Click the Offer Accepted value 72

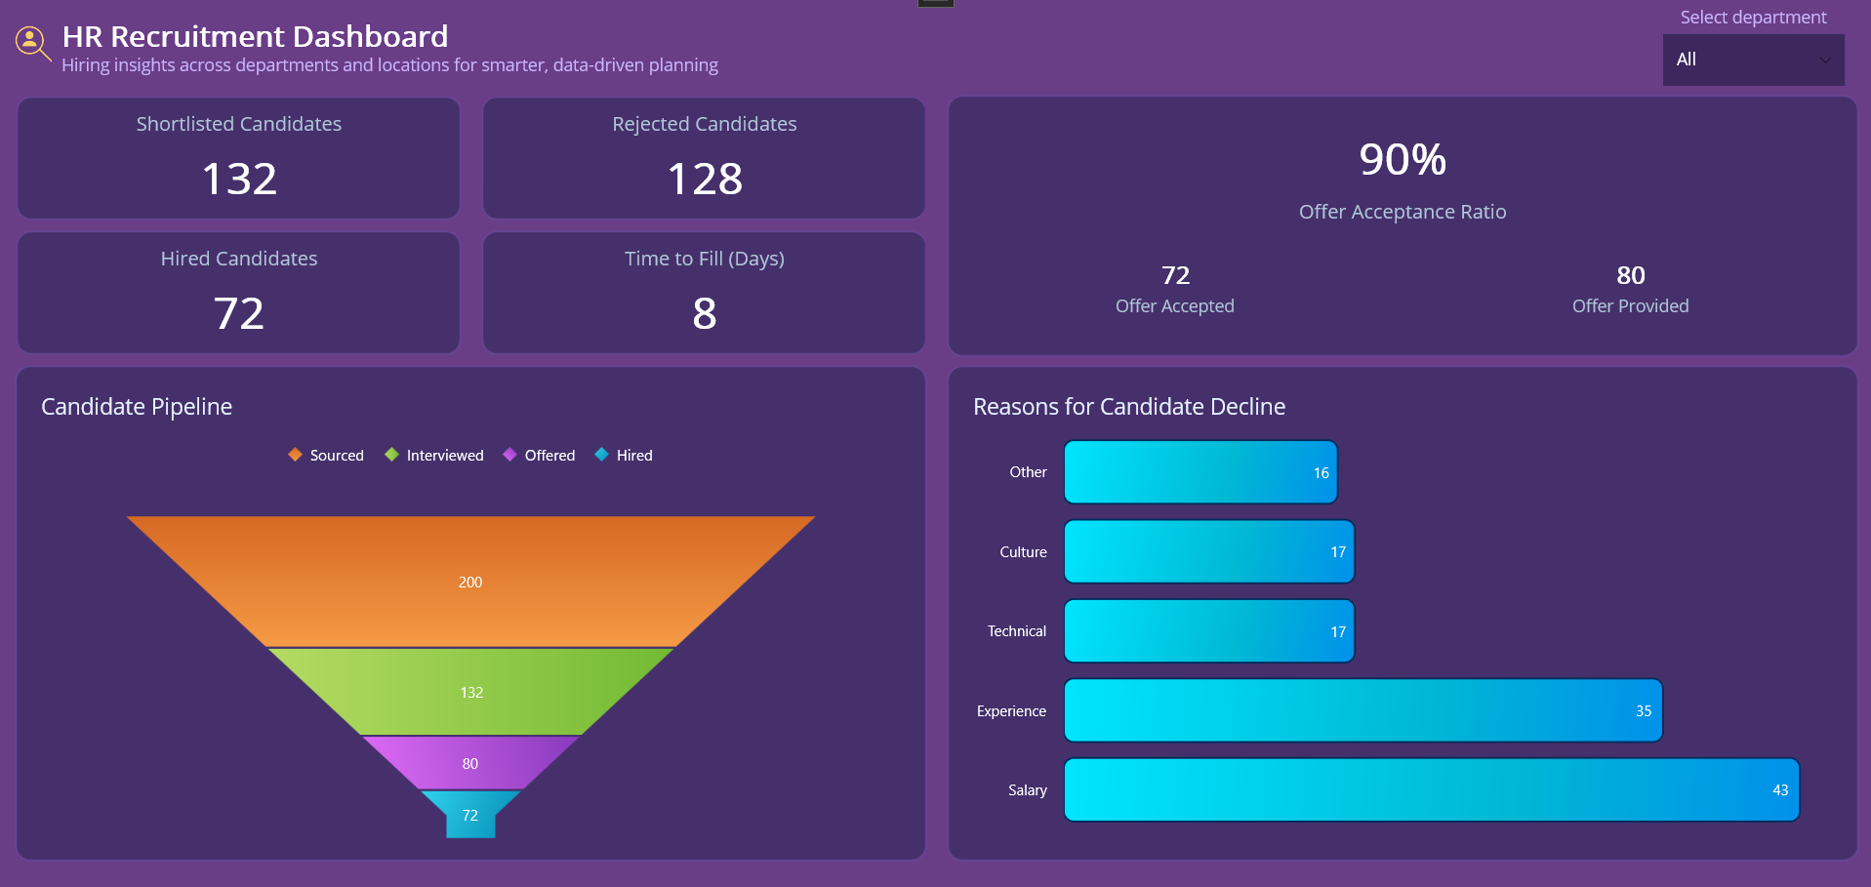(1175, 275)
